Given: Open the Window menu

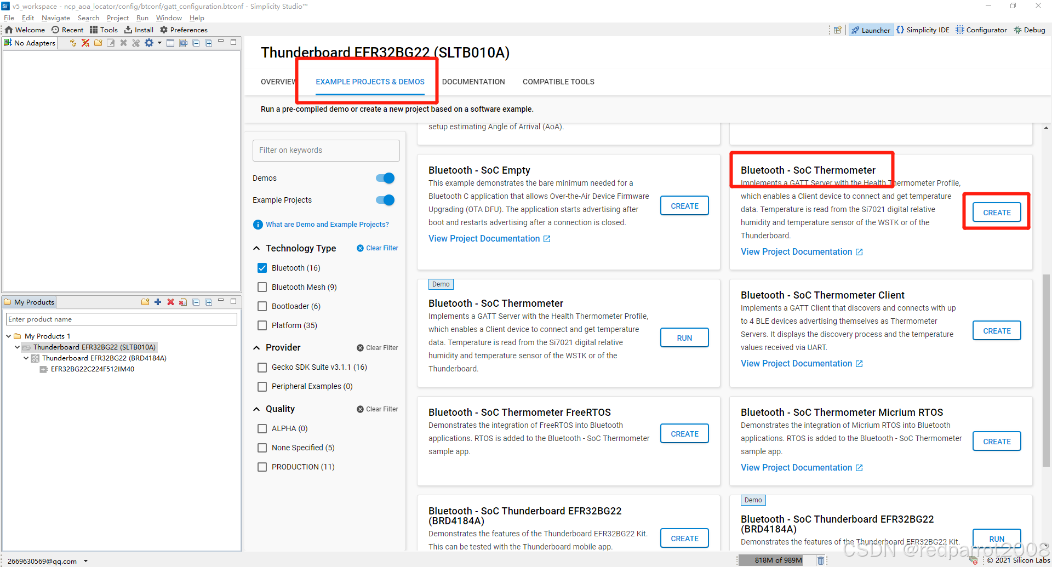Looking at the screenshot, I should [x=169, y=18].
